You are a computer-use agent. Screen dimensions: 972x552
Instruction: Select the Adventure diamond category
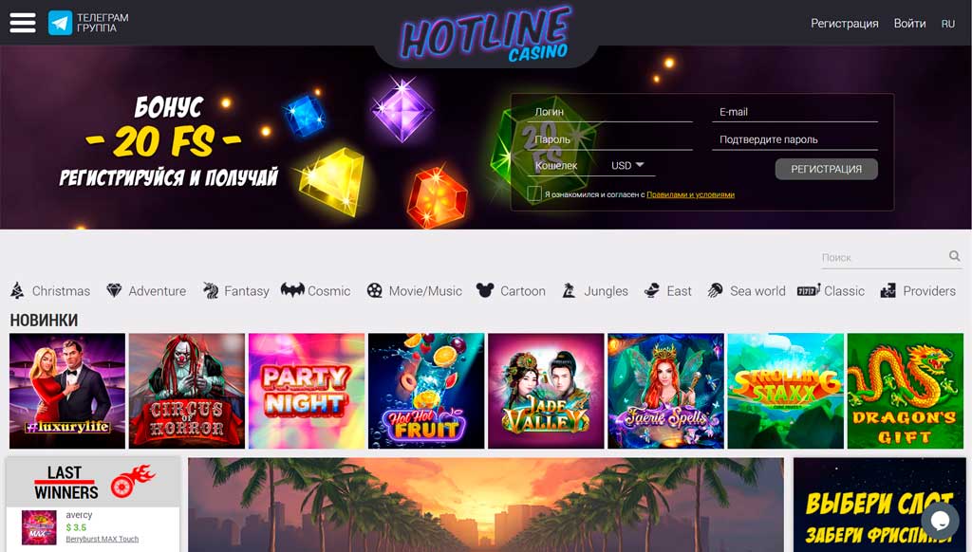pyautogui.click(x=114, y=290)
